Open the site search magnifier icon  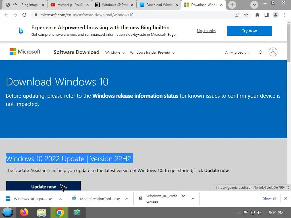[260, 53]
